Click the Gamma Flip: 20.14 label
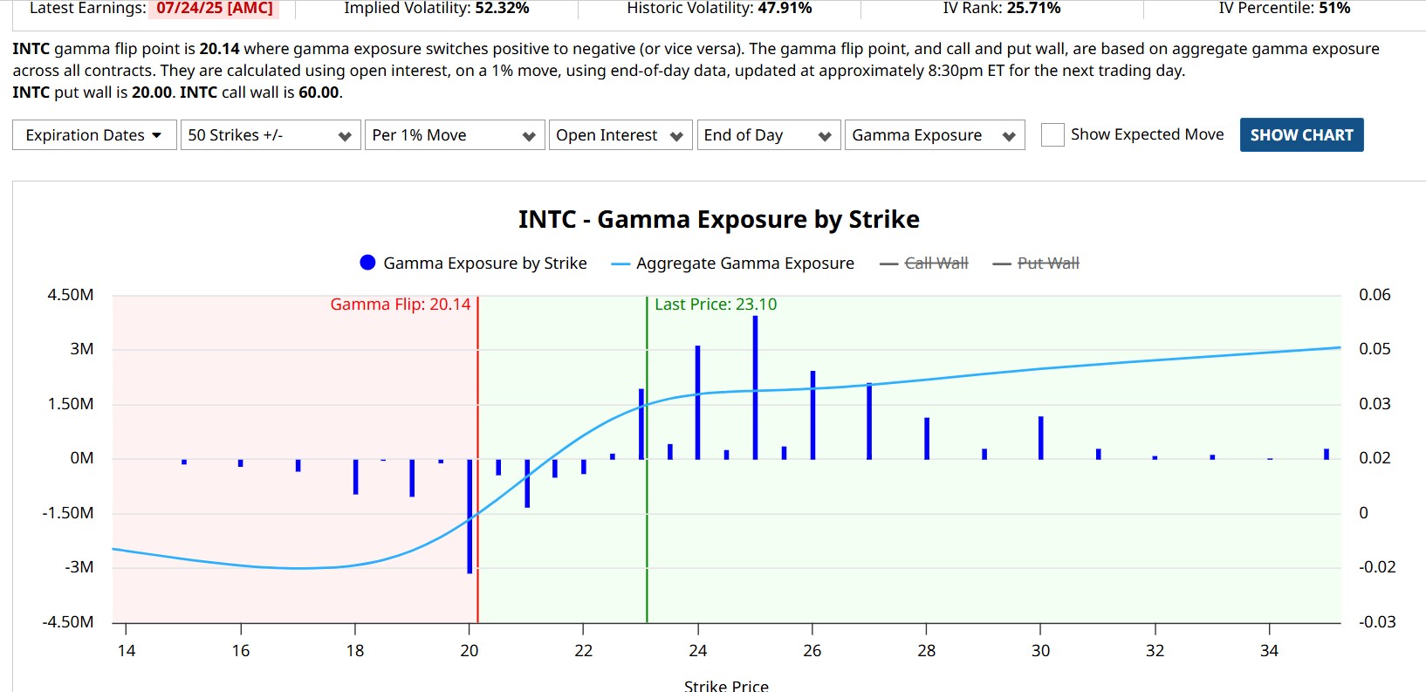This screenshot has width=1426, height=692. (401, 305)
